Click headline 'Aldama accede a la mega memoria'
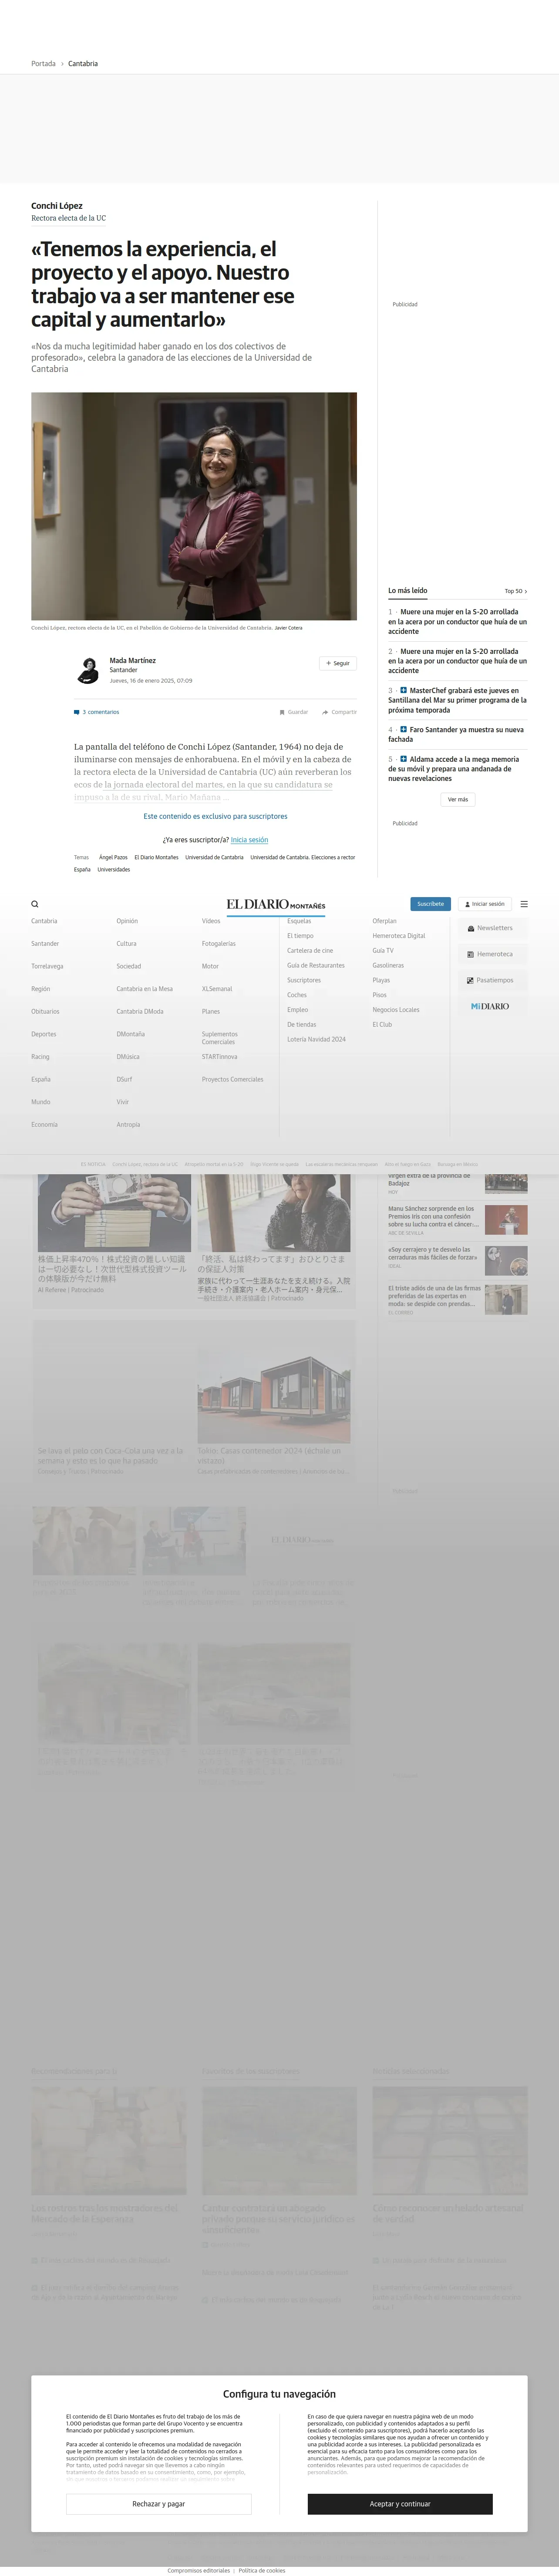The image size is (559, 2576). click(x=454, y=769)
